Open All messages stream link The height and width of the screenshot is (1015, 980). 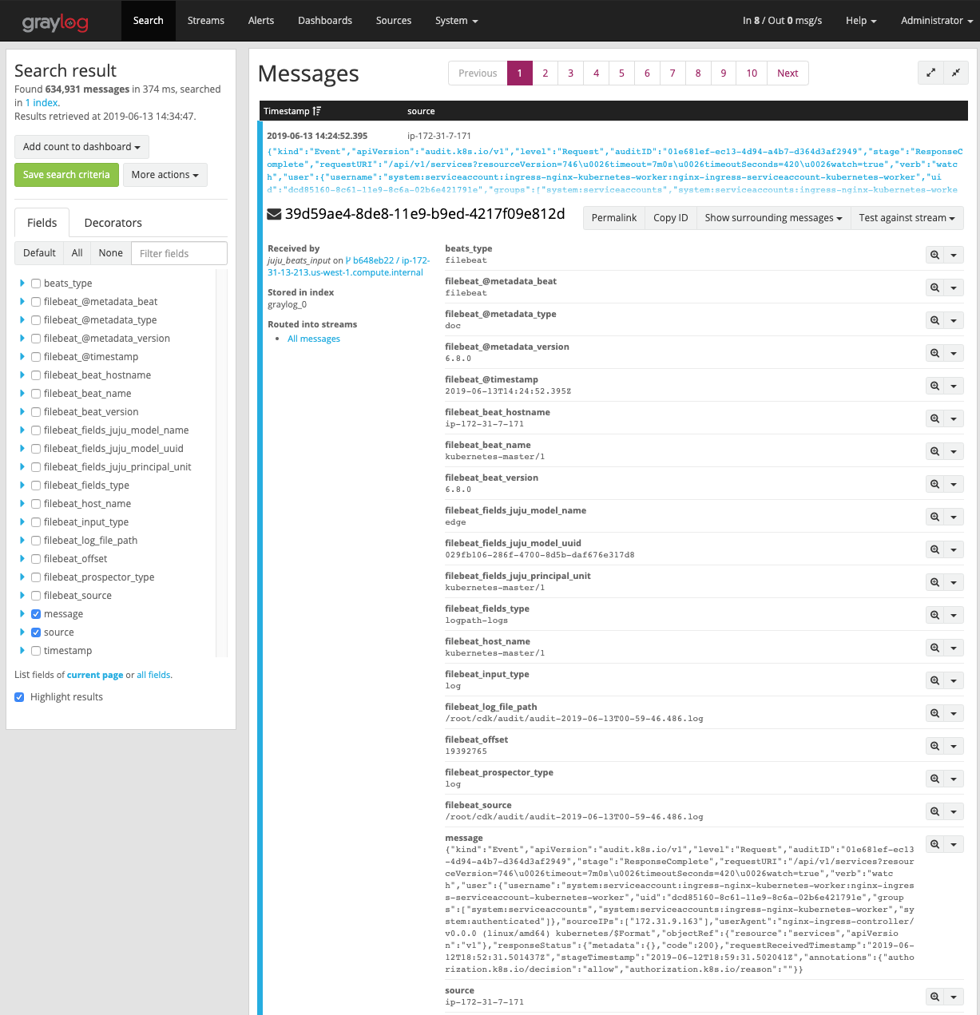tap(314, 339)
